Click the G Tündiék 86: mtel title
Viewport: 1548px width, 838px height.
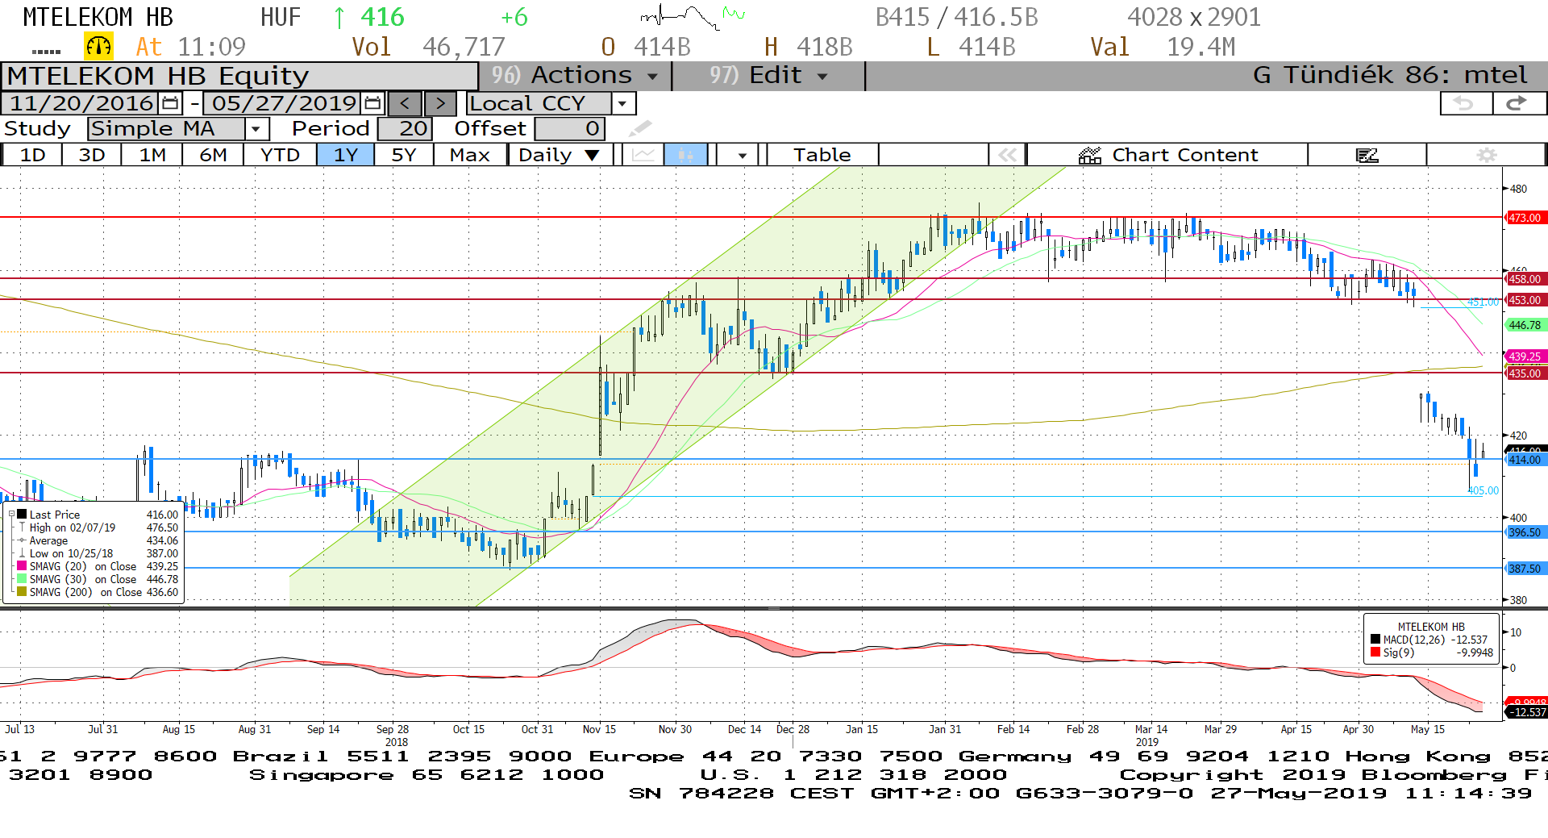pos(1390,76)
